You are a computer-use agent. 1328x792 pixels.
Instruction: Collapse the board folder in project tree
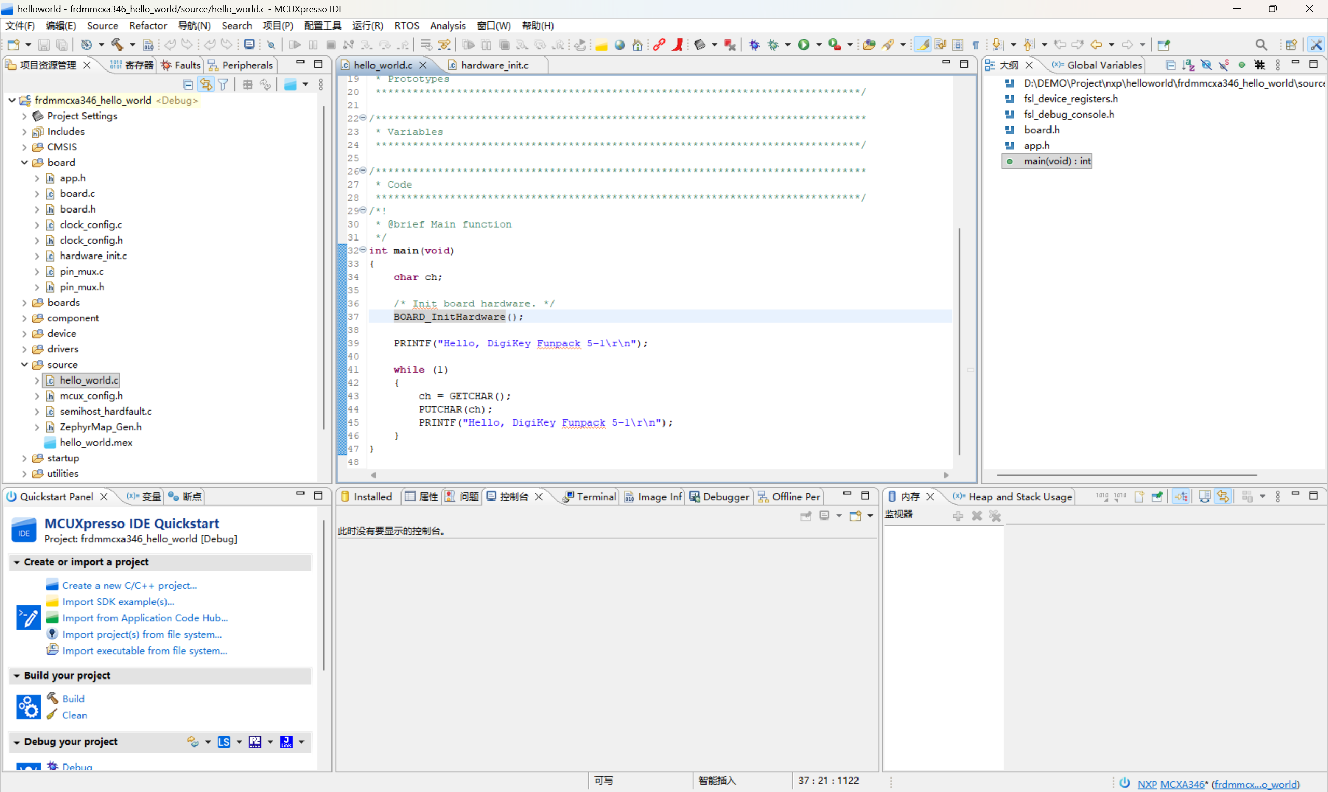point(24,162)
